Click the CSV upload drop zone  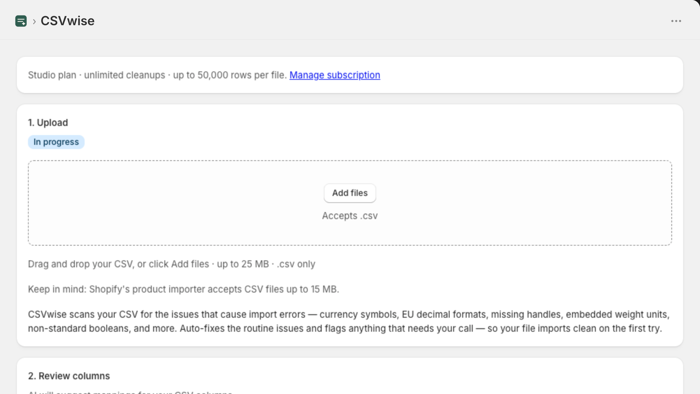pyautogui.click(x=350, y=203)
